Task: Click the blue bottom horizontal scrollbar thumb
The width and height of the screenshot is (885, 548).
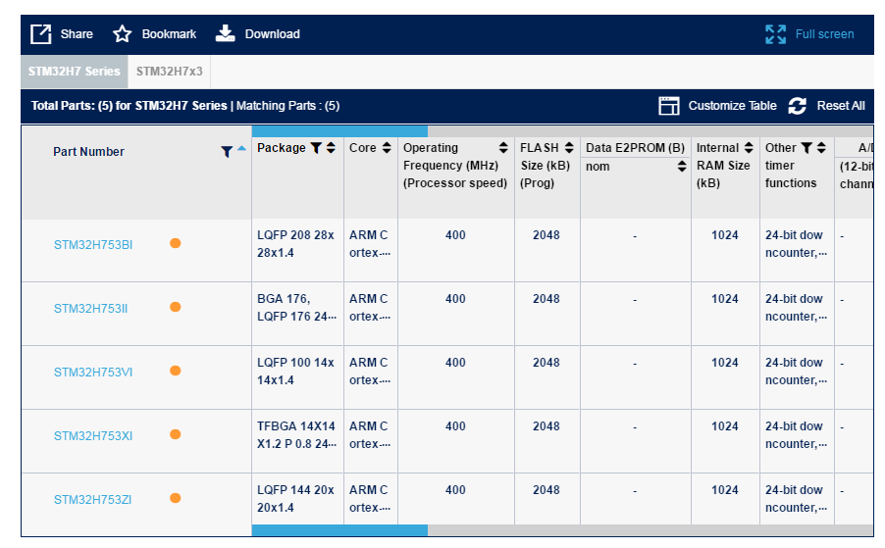Action: 339,530
